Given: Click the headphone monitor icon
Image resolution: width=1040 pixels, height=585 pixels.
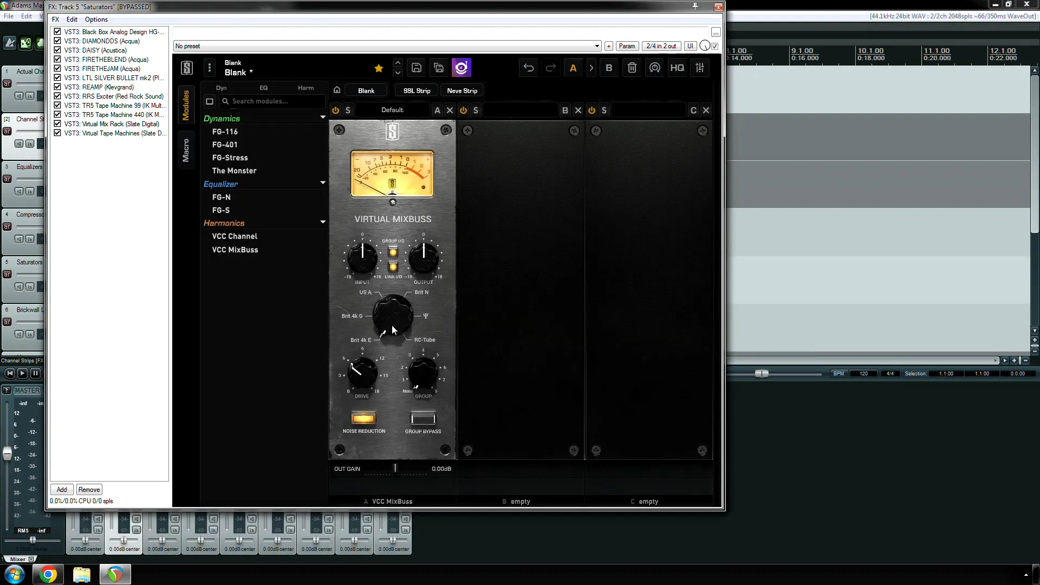Looking at the screenshot, I should pyautogui.click(x=654, y=68).
